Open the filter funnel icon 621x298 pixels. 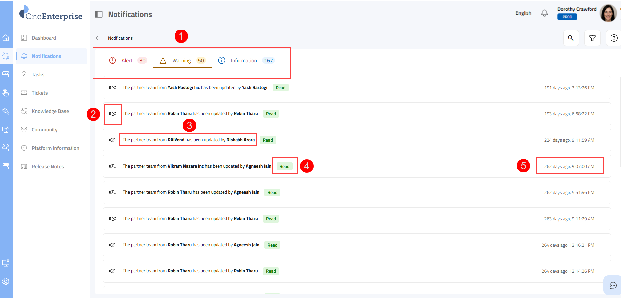(x=592, y=38)
